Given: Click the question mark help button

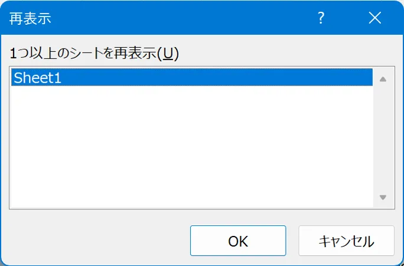Looking at the screenshot, I should [321, 18].
